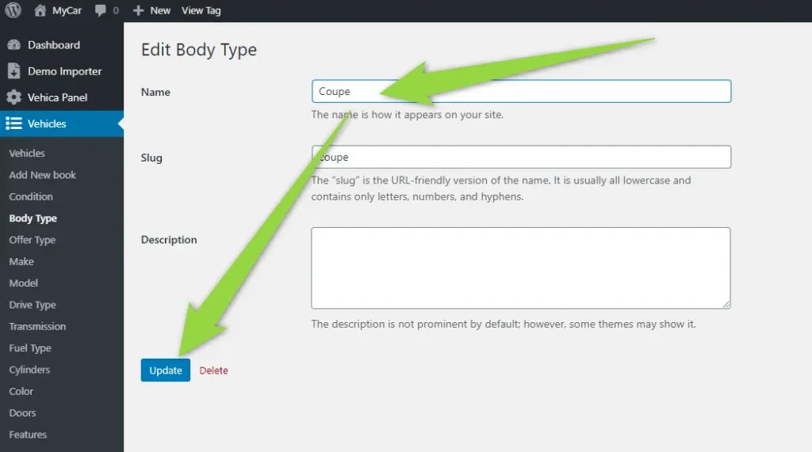Open the MyCar home icon
Screen dimensions: 812x452
click(40, 10)
